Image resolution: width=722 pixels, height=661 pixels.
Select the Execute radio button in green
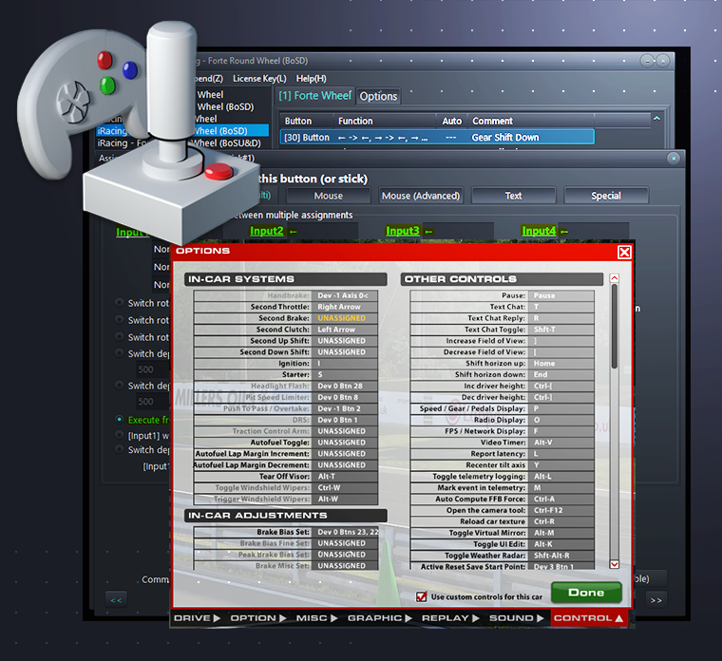pyautogui.click(x=120, y=420)
